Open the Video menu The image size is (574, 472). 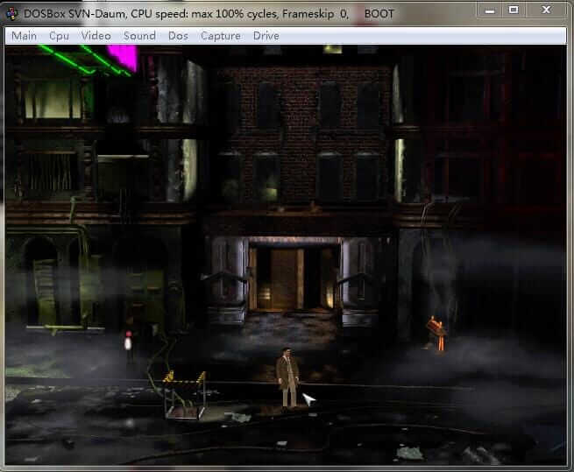point(96,36)
